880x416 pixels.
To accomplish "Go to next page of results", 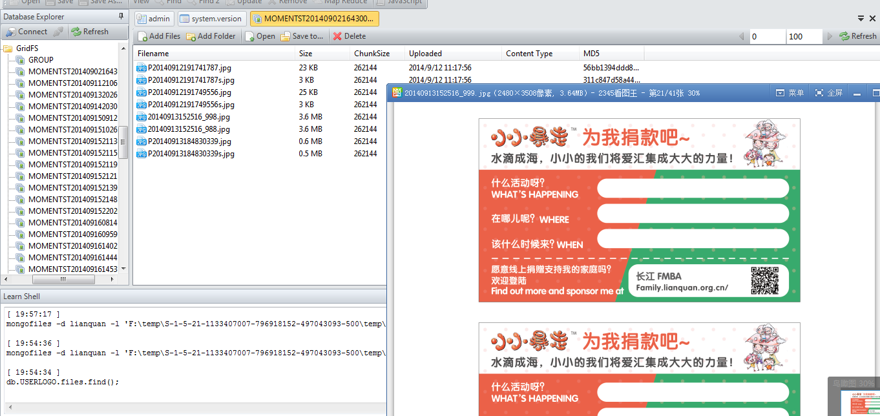I will 830,36.
